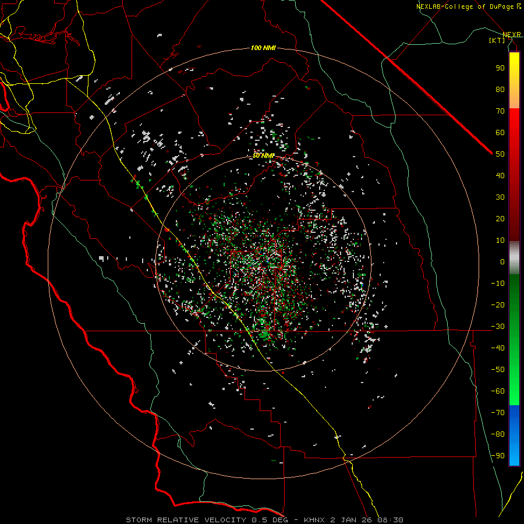Viewport: 524px width, 524px height.
Task: Select the 0 value on the velocity scale
Action: (x=502, y=262)
